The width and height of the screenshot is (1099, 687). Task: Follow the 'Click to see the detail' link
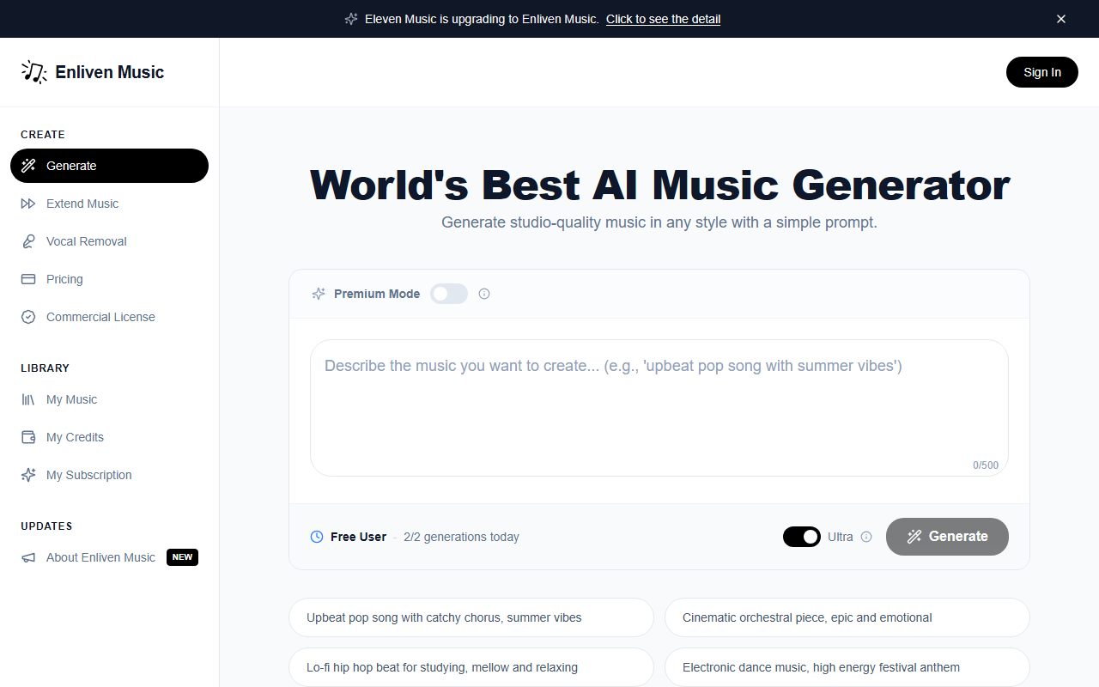click(663, 19)
